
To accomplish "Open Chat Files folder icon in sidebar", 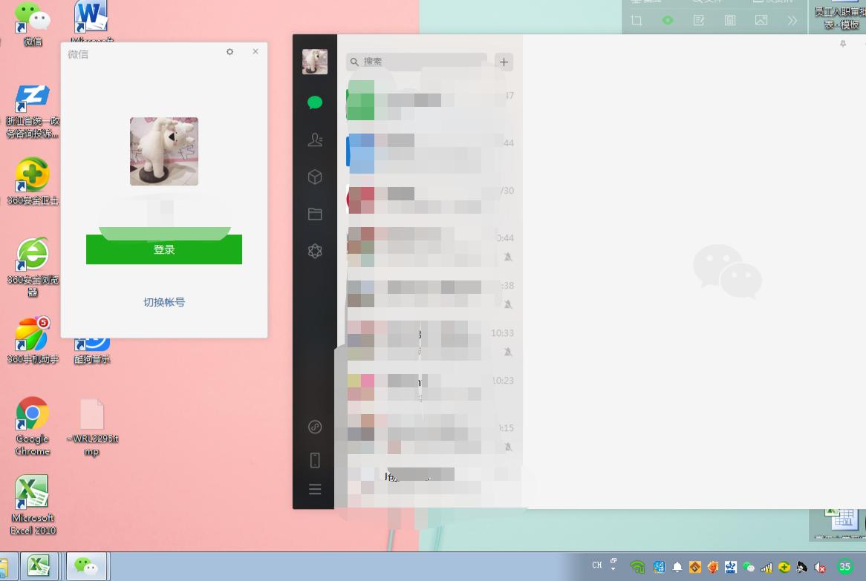I will coord(315,214).
